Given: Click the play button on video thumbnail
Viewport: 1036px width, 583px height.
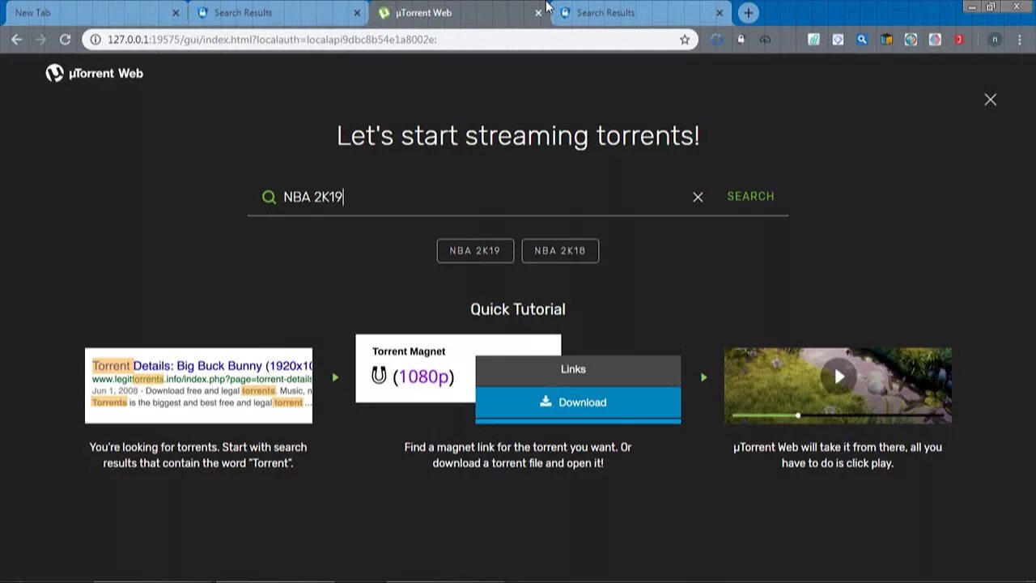Looking at the screenshot, I should coord(839,377).
